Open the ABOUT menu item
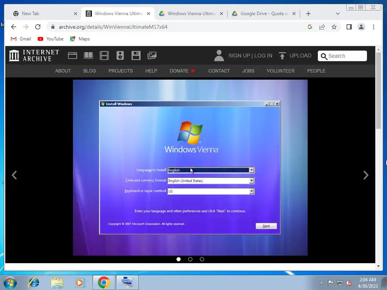This screenshot has width=387, height=290. [x=63, y=71]
